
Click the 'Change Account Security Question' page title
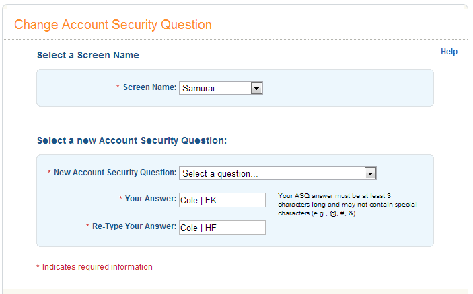113,25
